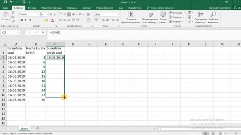Open font group dialog launcher
This screenshot has height=135, width=241.
[x=56, y=26]
